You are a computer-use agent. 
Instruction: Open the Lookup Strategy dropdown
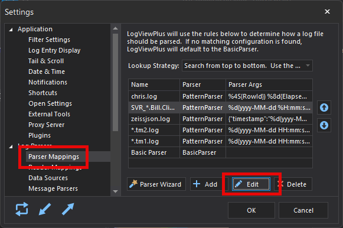coord(247,66)
